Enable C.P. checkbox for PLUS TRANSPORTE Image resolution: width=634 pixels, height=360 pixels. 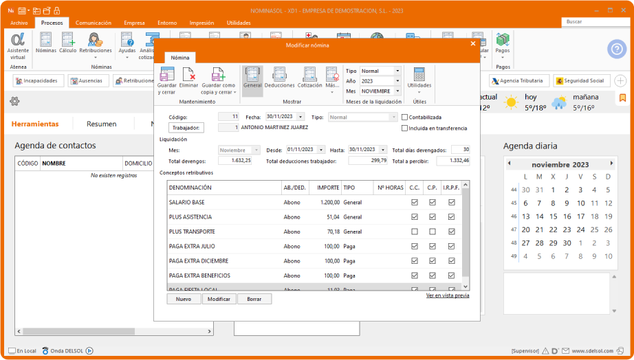click(433, 232)
